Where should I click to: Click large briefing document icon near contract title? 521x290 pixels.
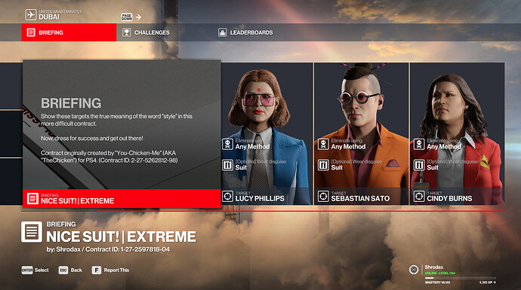[32, 232]
